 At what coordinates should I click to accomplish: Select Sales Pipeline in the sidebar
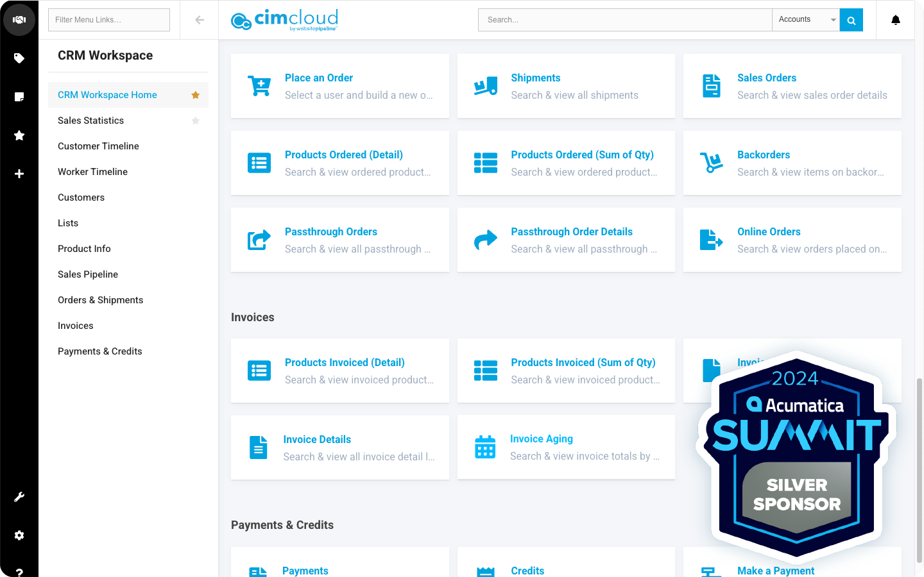88,274
